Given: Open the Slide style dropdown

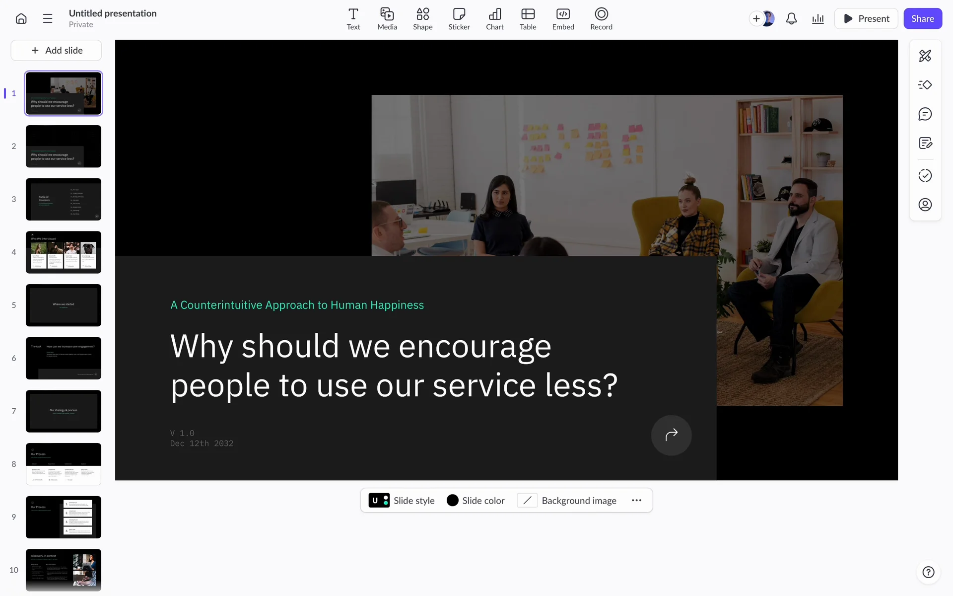Looking at the screenshot, I should point(402,501).
